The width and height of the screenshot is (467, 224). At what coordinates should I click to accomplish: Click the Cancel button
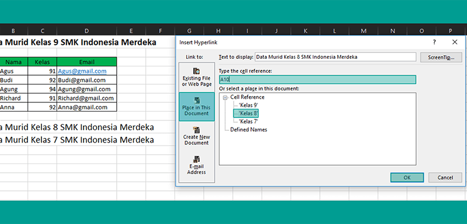pos(445,177)
